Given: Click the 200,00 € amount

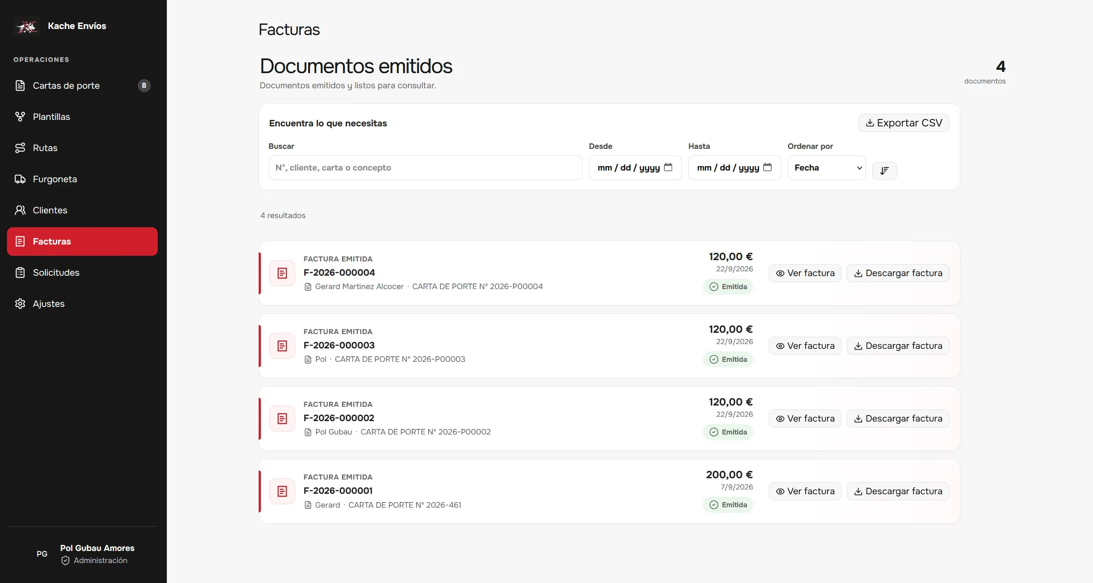Looking at the screenshot, I should [729, 475].
